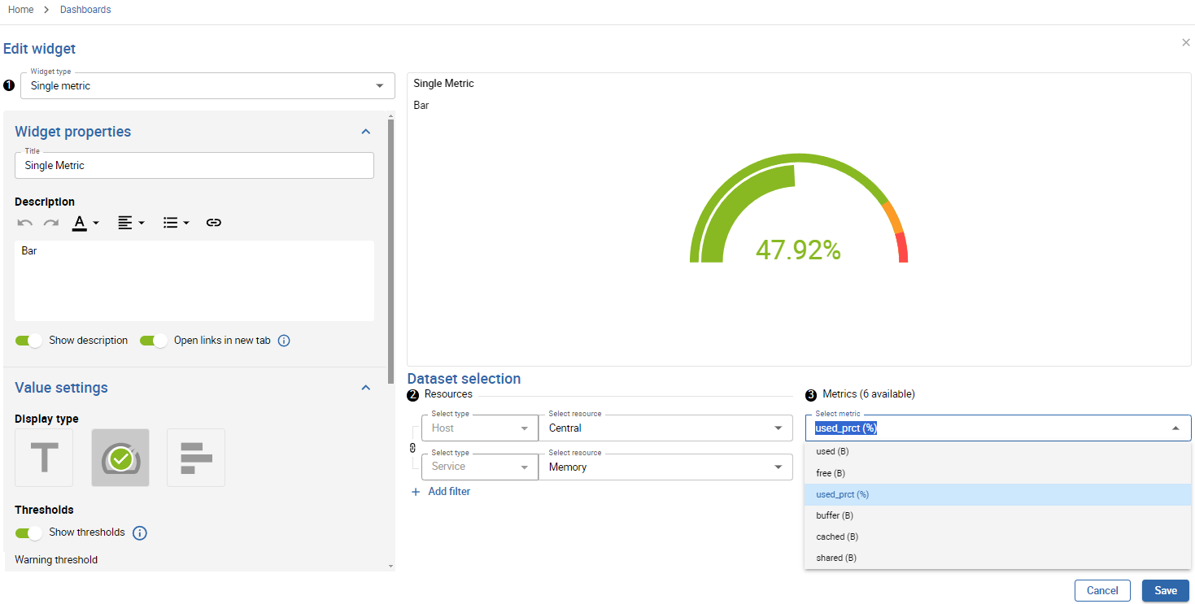Click the insert link icon
This screenshot has width=1195, height=604.
point(214,223)
